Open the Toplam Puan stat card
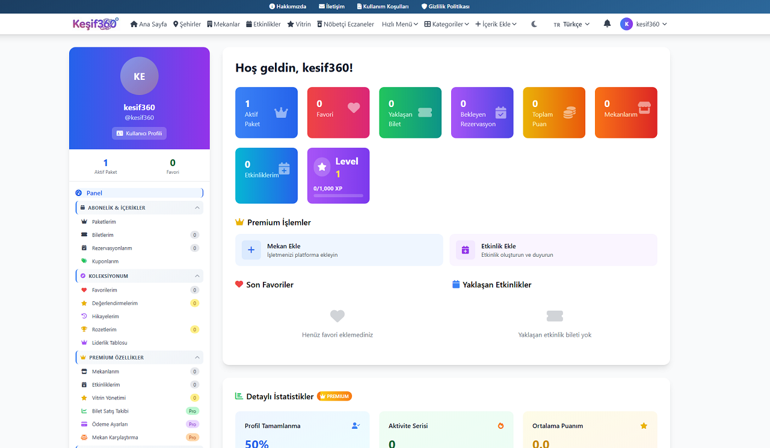The image size is (770, 448). 554,112
